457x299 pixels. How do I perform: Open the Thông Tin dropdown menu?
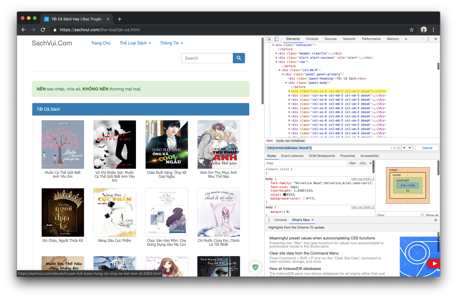(171, 43)
